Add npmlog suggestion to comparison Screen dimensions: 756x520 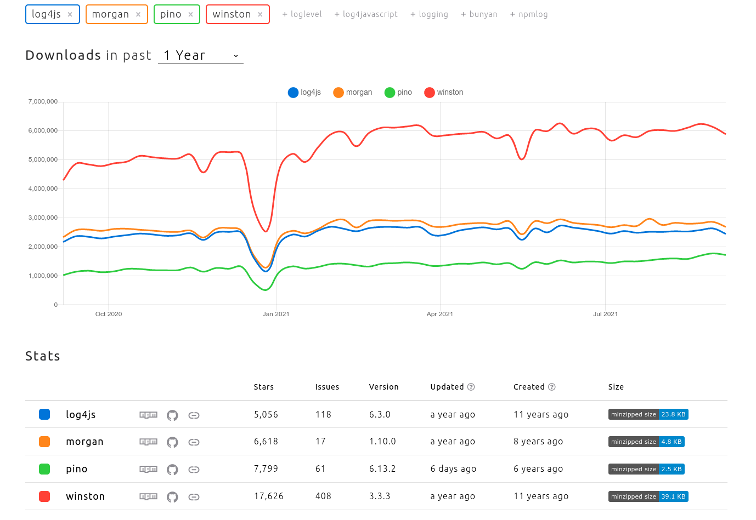(529, 14)
